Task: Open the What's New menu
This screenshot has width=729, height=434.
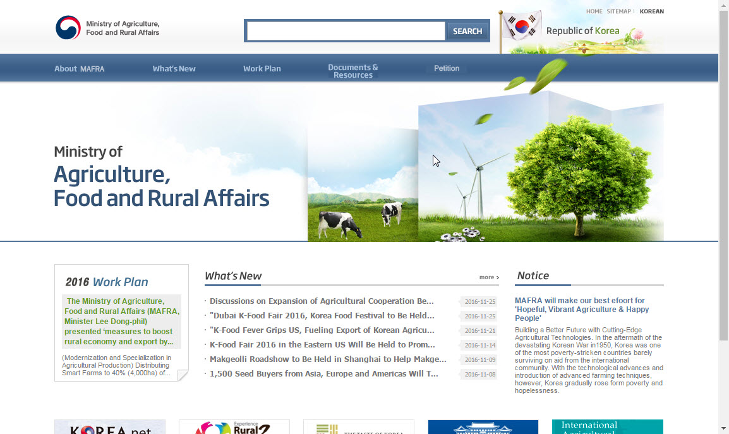Action: pos(174,69)
